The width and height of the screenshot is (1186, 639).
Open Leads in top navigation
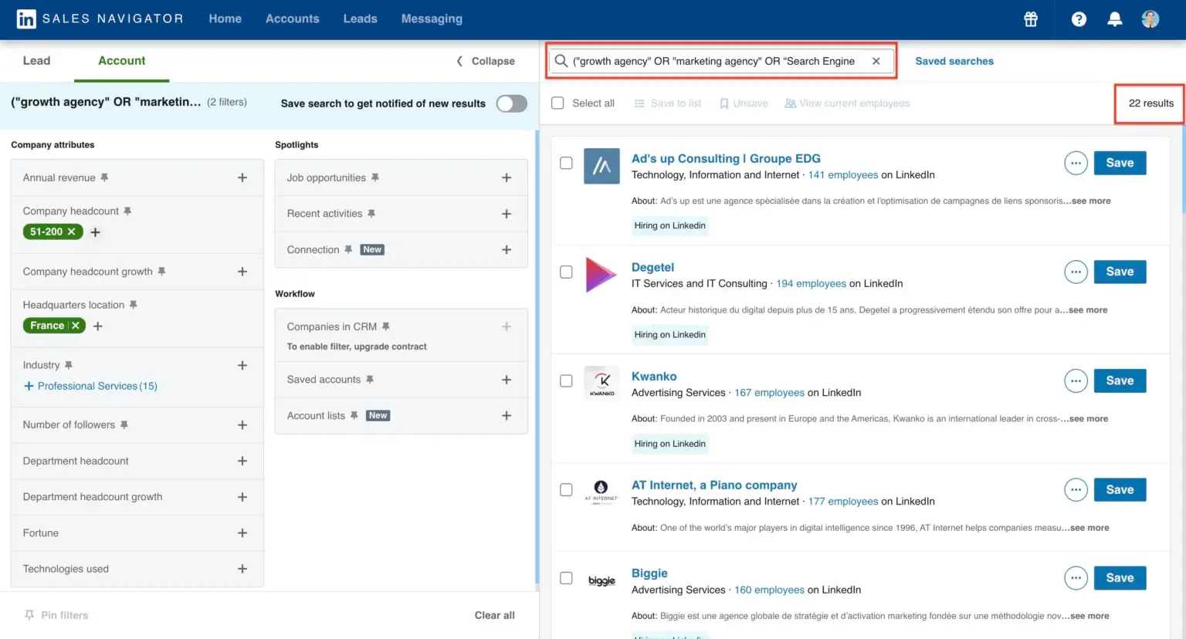click(360, 19)
